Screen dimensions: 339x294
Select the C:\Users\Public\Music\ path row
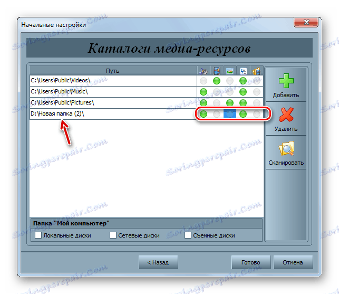coord(113,92)
